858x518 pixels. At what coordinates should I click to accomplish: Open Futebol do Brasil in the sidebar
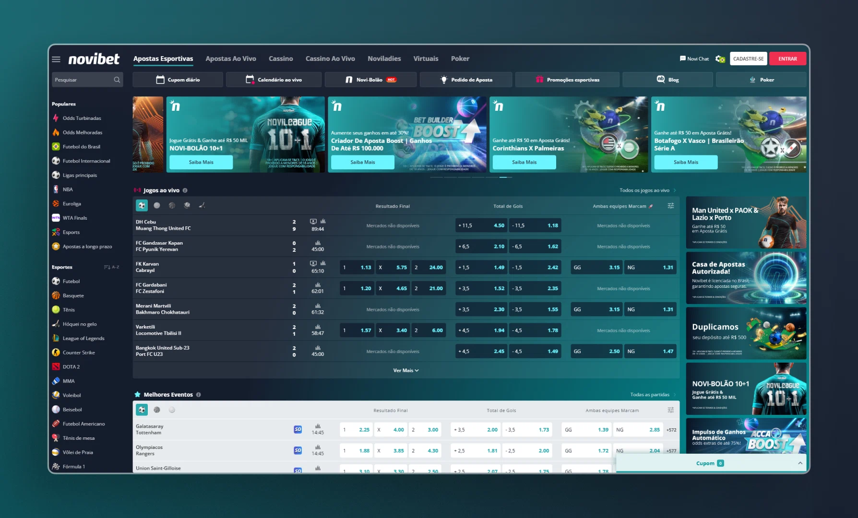tap(76, 147)
